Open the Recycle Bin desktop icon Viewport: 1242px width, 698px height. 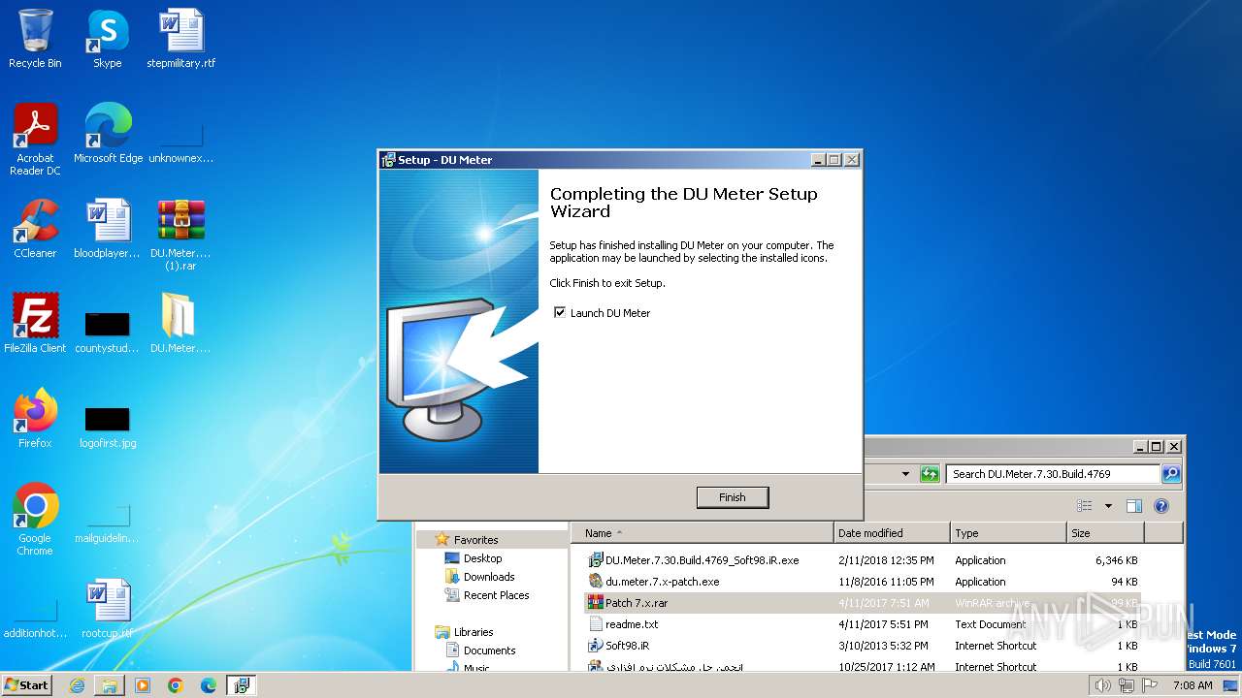[x=35, y=40]
